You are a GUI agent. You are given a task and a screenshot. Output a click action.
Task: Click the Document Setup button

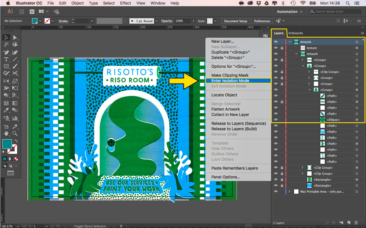(235, 21)
